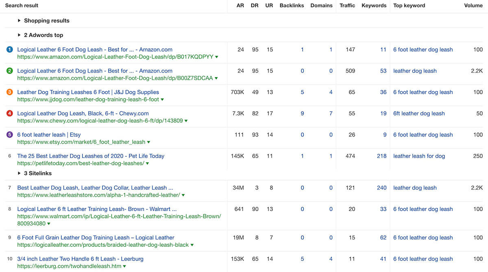Viewport: 488px width, 272px height.
Task: Open top keyword 'leather leash for dog'
Action: pos(419,156)
